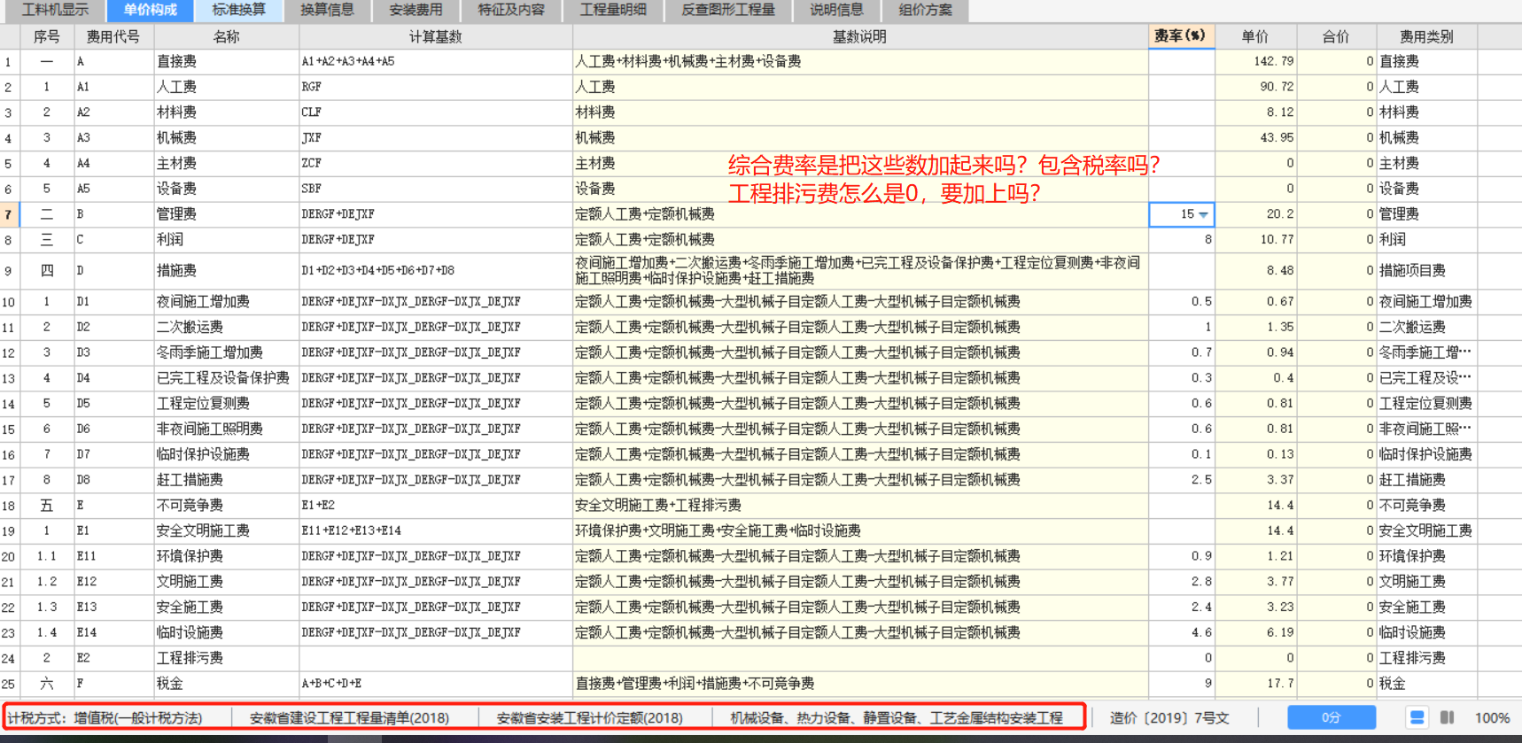Click 安徽省建设工程工程量清单(2018) in status bar
The height and width of the screenshot is (743, 1522).
tap(349, 718)
